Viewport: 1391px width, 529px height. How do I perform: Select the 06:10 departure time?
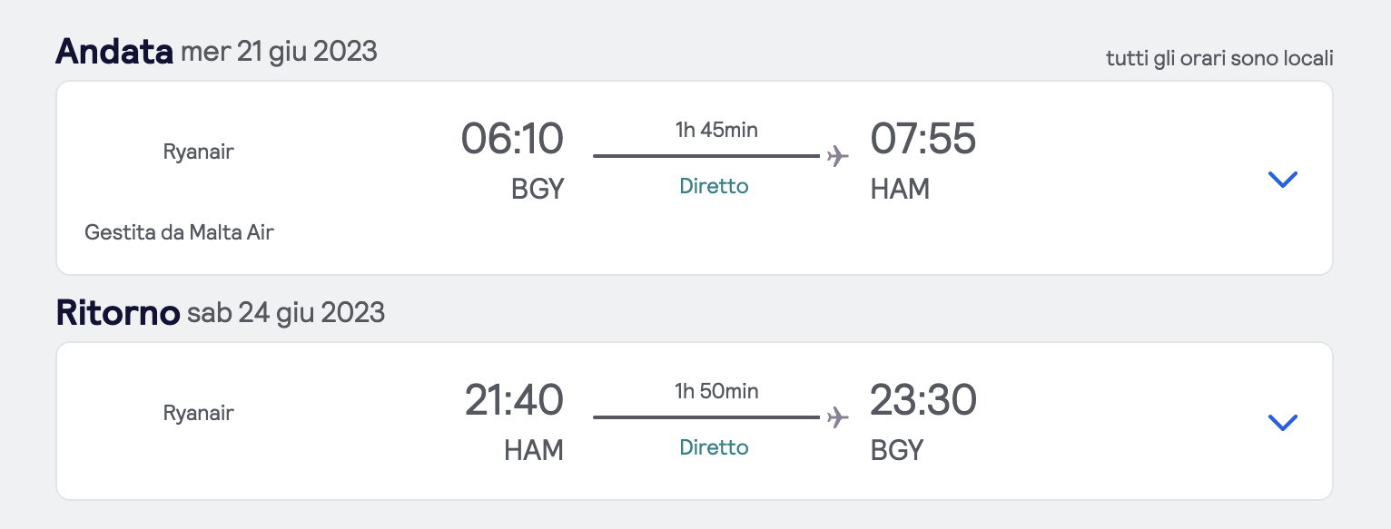pos(512,140)
